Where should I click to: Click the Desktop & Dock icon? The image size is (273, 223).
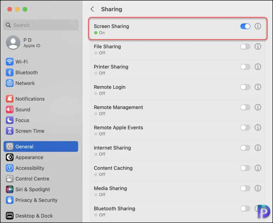click(10, 216)
